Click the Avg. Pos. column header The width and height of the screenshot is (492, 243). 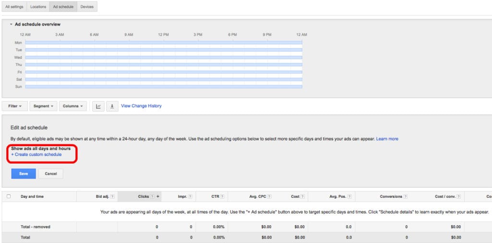click(x=338, y=196)
